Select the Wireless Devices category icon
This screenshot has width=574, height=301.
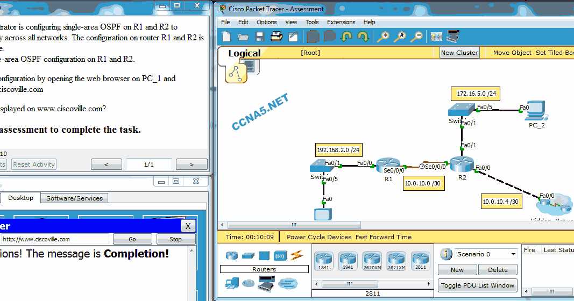pos(280,256)
